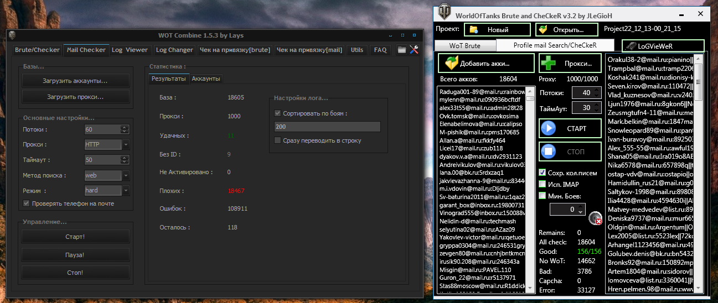This screenshot has height=303, width=718.
Task: Click the tank icon on LoGVieWeR tab
Action: coord(630,46)
